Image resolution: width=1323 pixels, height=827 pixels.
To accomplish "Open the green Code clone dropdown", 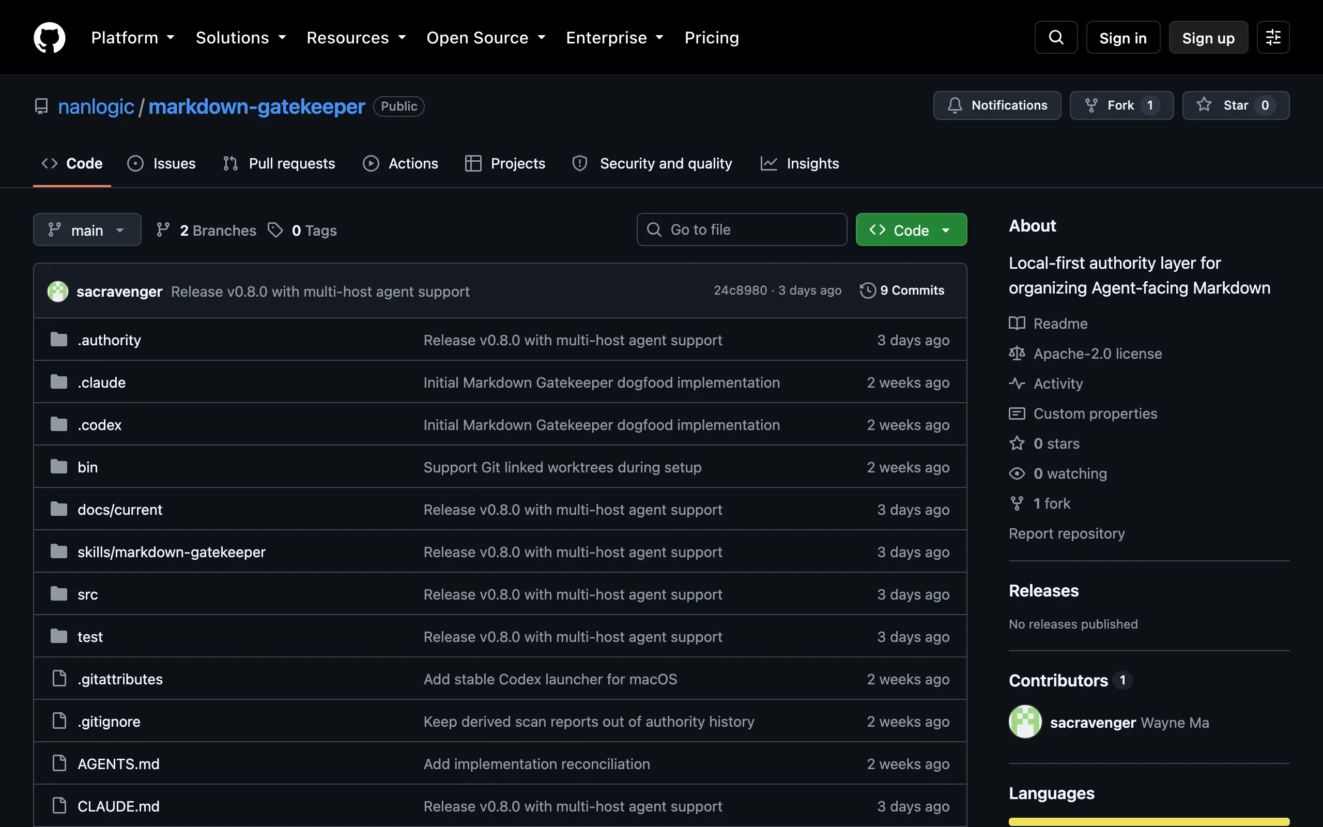I will (x=911, y=229).
